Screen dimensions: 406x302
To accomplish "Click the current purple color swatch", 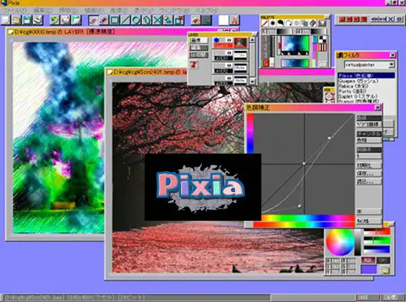I will (x=369, y=269).
